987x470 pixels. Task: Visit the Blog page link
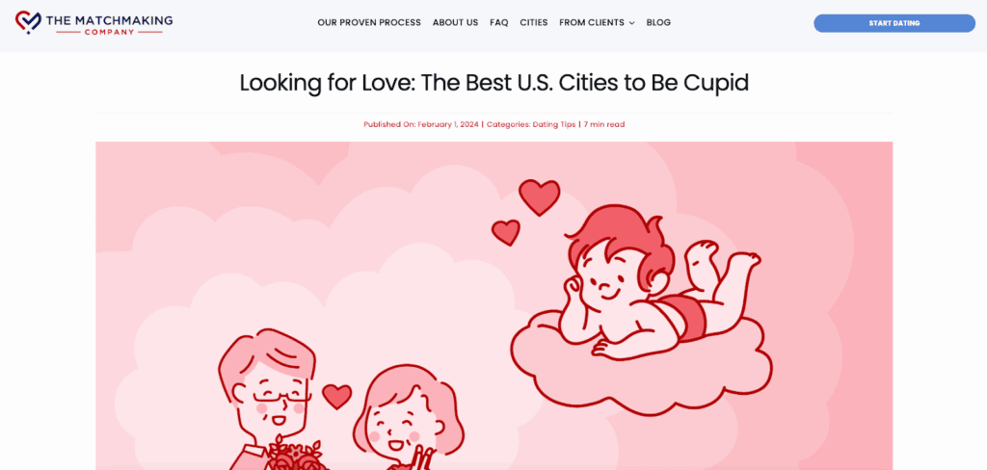coord(658,23)
